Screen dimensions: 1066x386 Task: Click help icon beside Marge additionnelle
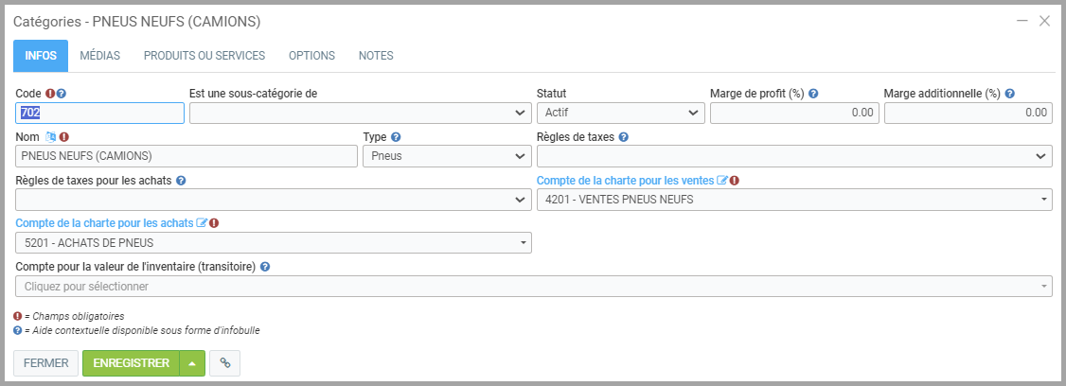point(1010,94)
